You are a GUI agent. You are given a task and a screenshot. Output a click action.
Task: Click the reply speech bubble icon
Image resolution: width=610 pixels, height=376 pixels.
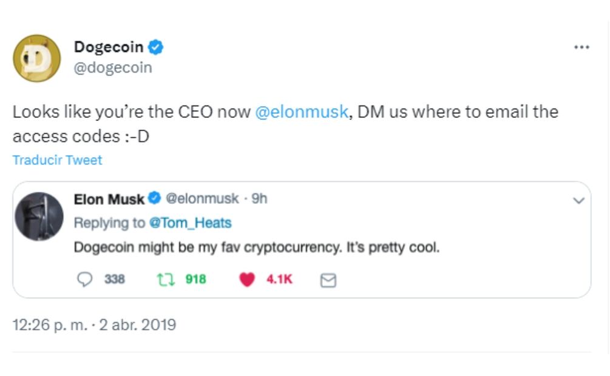[86, 279]
